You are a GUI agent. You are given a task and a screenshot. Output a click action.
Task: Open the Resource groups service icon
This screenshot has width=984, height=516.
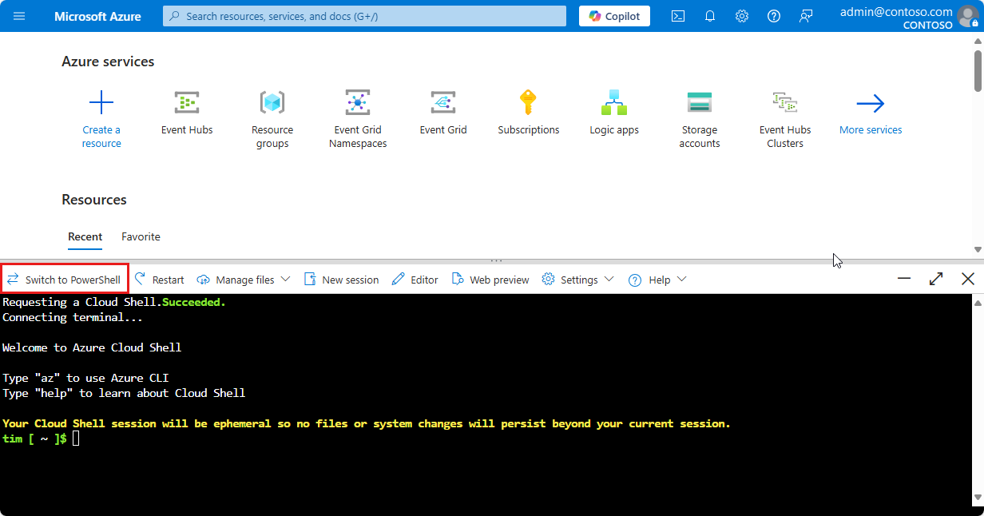tap(272, 102)
